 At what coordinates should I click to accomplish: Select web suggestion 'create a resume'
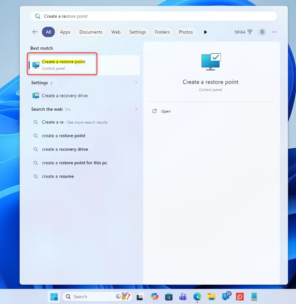pos(84,177)
